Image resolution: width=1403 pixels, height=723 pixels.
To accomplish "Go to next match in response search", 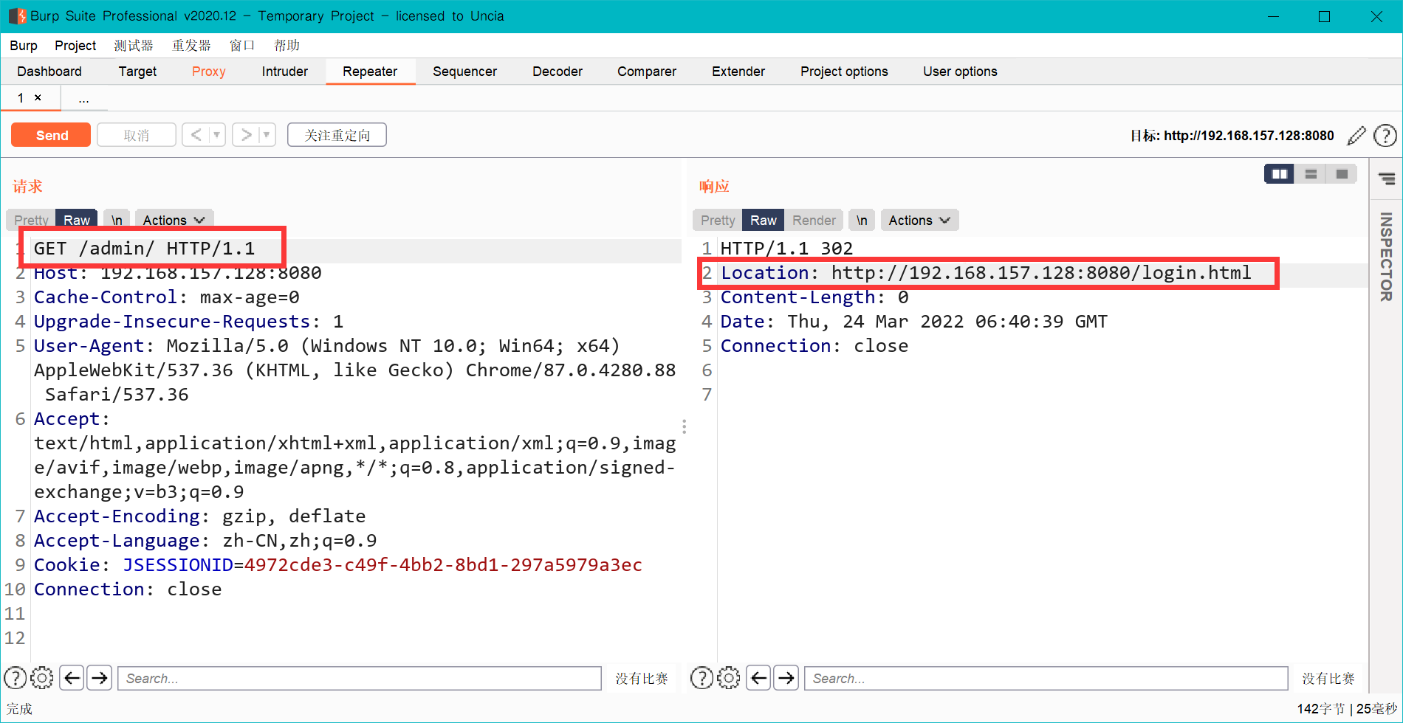I will [x=786, y=677].
